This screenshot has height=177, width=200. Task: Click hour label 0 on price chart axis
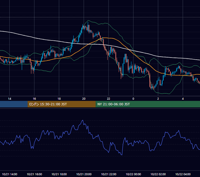pos(133,99)
